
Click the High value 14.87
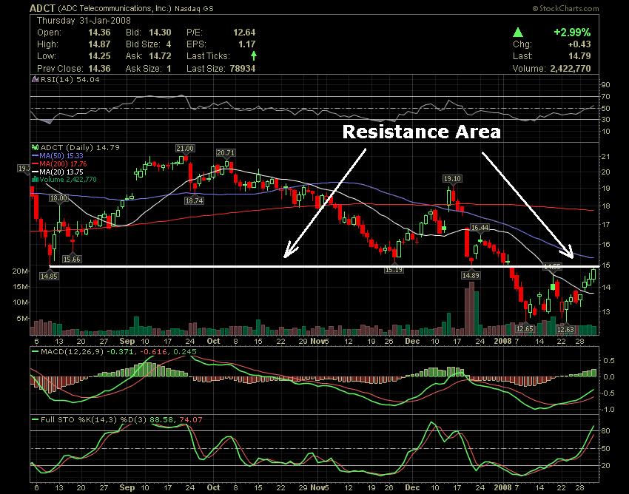coord(99,44)
